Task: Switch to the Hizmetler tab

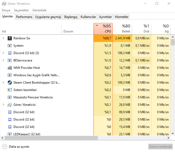Action: tap(121, 17)
